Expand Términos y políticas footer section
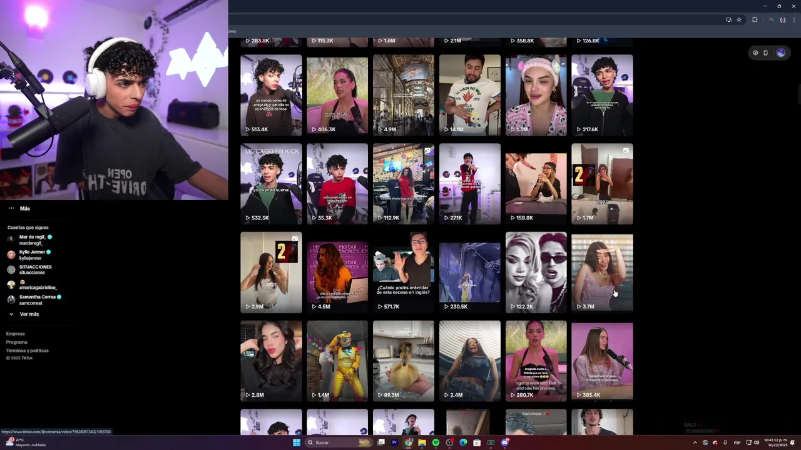 click(28, 350)
